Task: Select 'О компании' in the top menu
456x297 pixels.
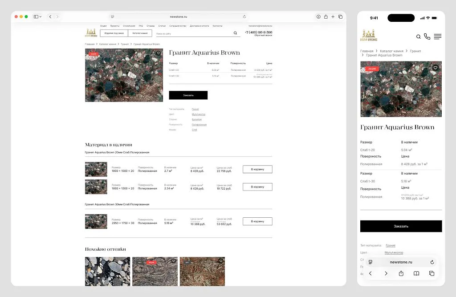Action: pos(129,26)
